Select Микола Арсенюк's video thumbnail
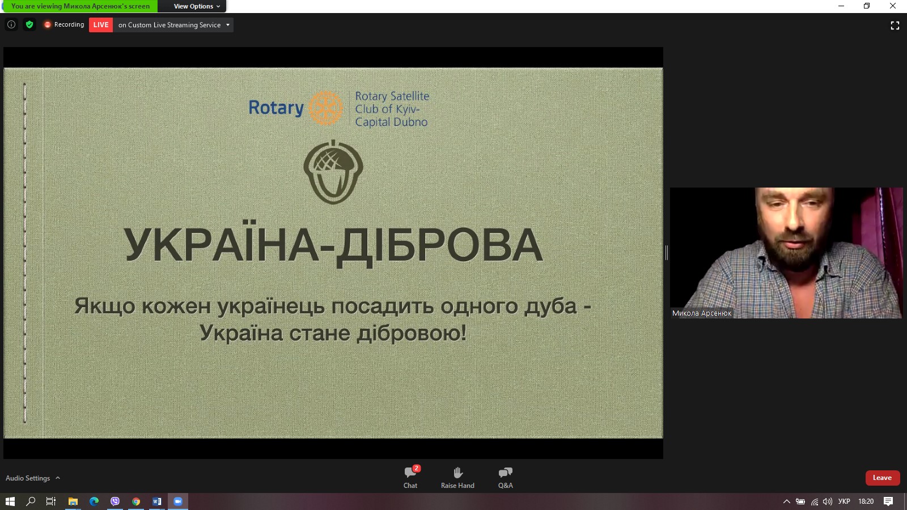This screenshot has height=510, width=907. (786, 253)
